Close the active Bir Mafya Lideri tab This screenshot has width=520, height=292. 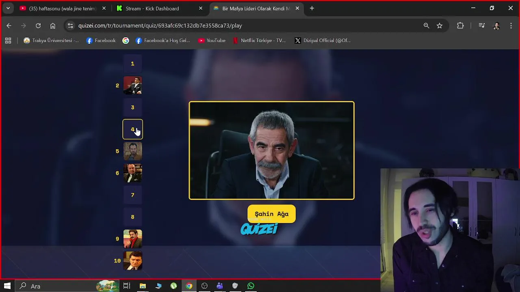(297, 8)
